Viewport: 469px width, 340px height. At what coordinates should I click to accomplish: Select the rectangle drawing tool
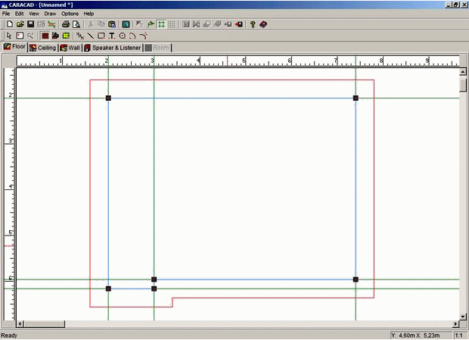click(x=101, y=36)
